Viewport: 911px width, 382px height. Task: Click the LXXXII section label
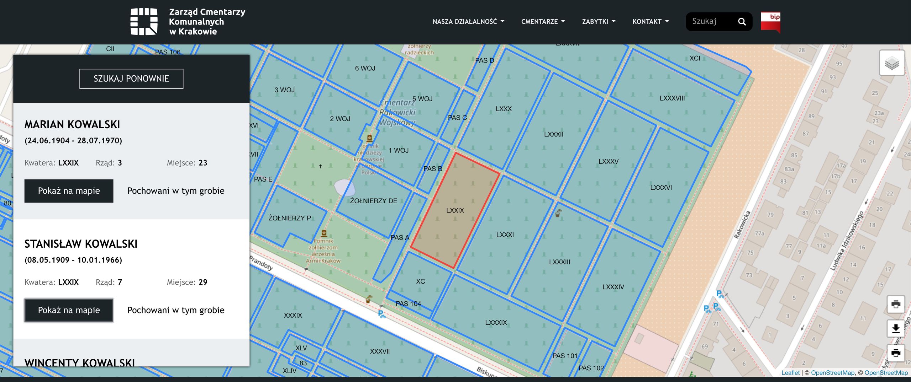coord(554,134)
